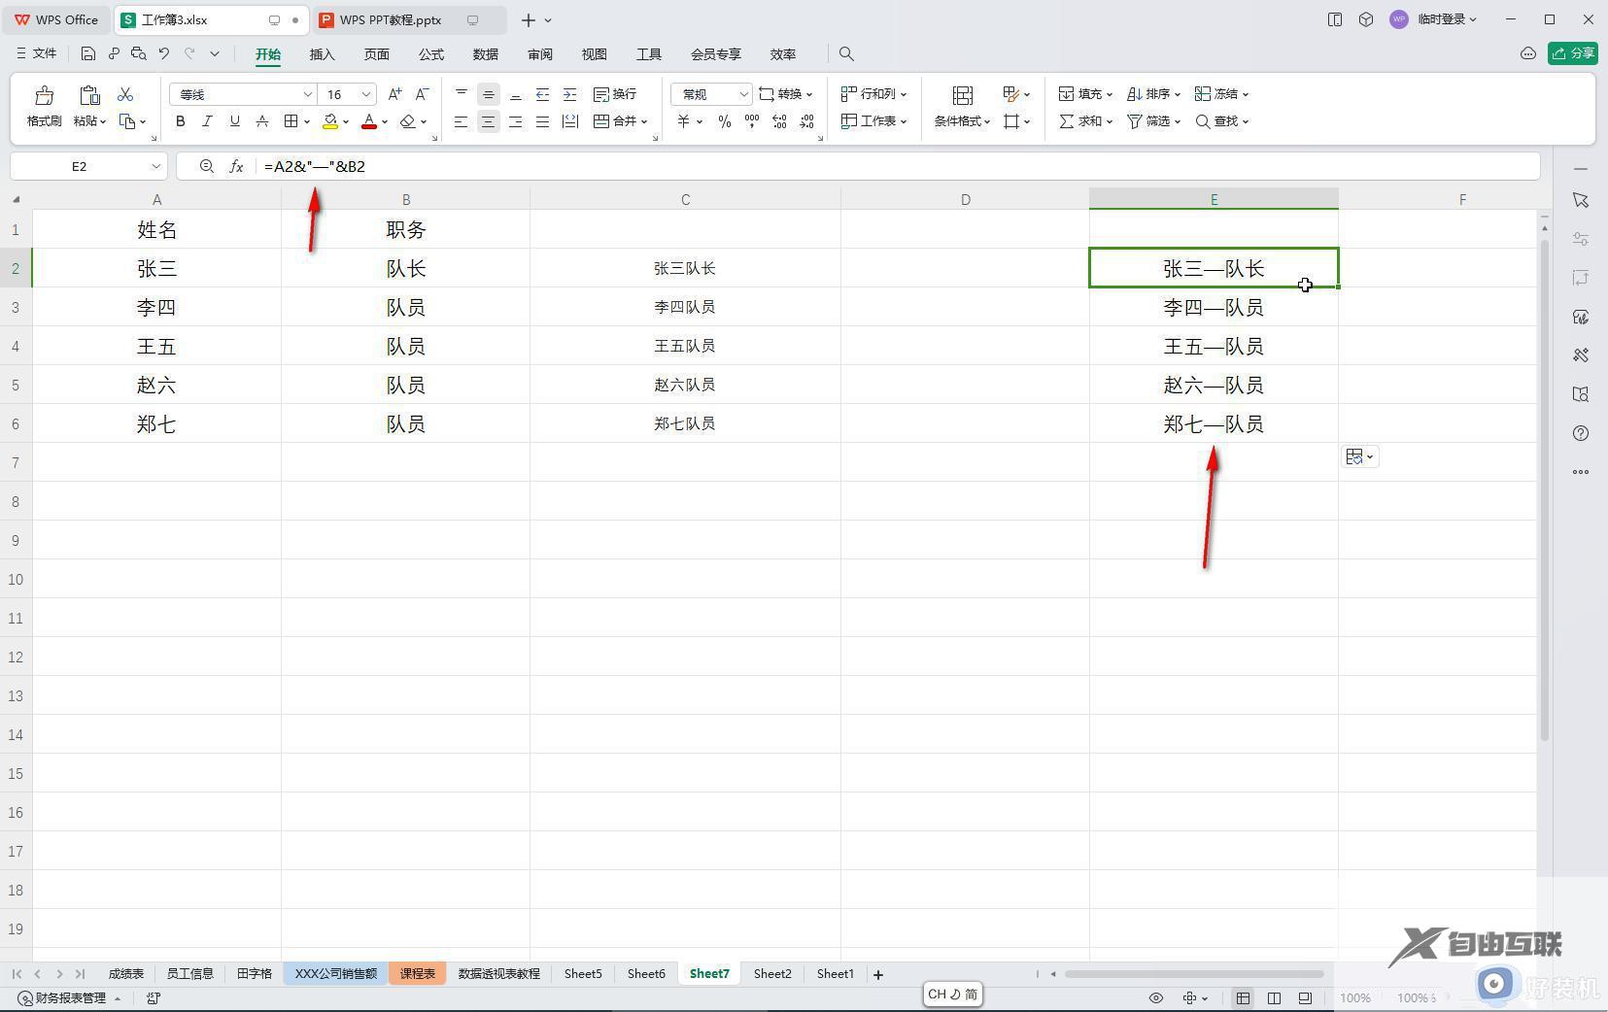Screen dimensions: 1608x1012
Task: Decrease font size with A- icon
Action: point(422,94)
